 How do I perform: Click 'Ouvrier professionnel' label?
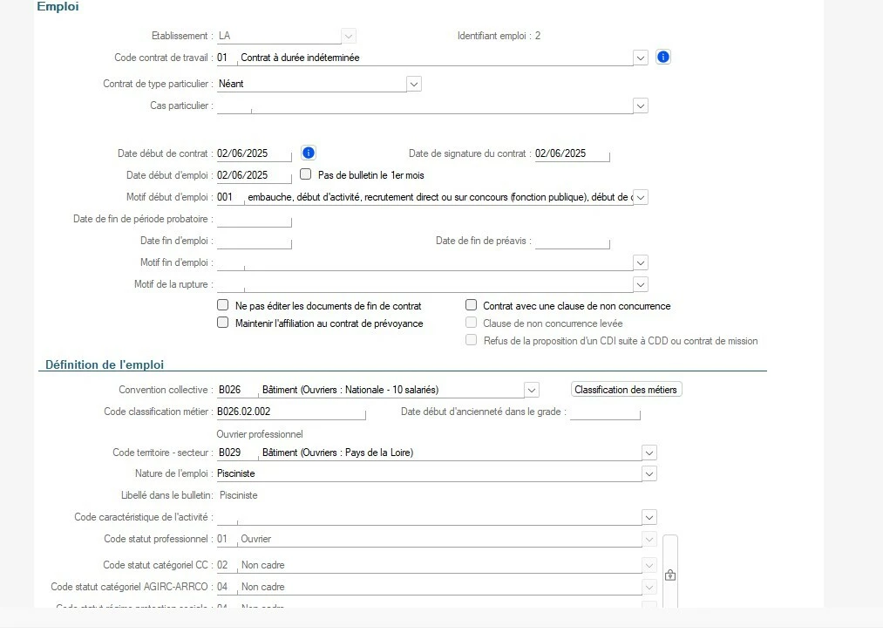click(x=260, y=434)
